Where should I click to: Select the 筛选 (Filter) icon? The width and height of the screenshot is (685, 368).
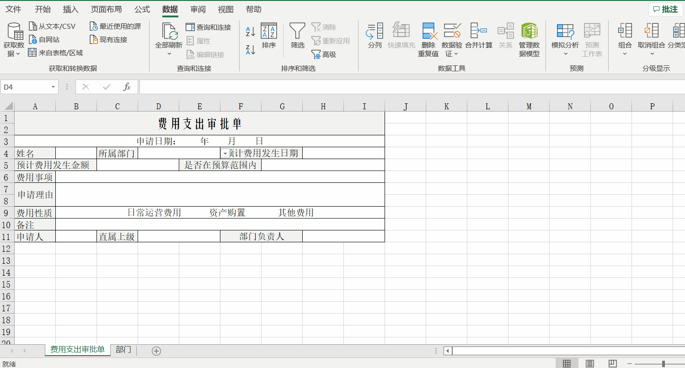click(x=297, y=34)
